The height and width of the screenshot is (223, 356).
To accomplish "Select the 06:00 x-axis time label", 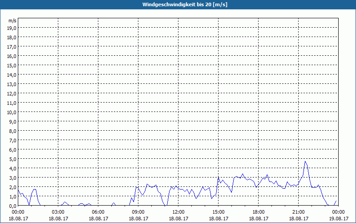I will 98,212.
